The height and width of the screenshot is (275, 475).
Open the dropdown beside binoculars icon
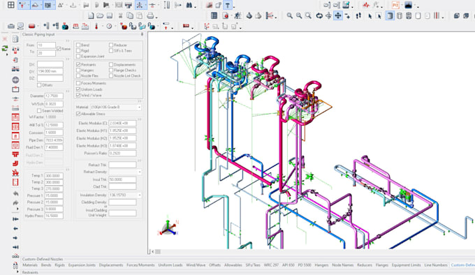tap(195, 6)
